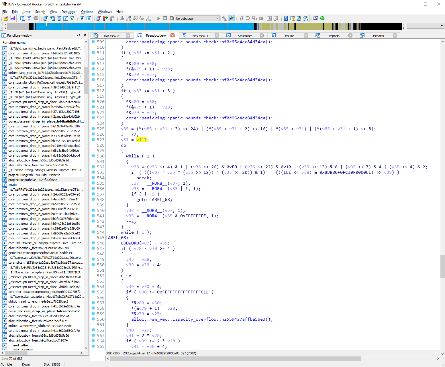Open the Edit menu
Viewport: 445px width, 367px height.
point(15,12)
